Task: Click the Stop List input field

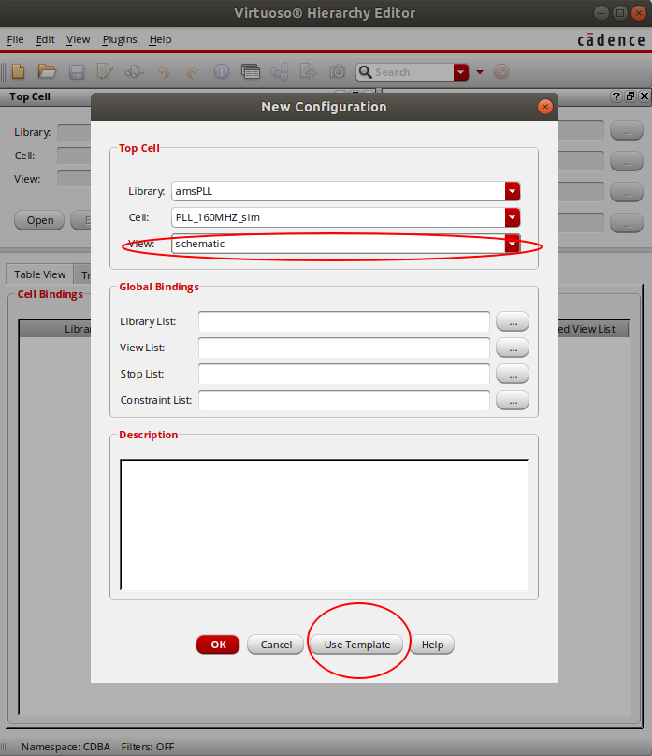Action: pos(344,374)
